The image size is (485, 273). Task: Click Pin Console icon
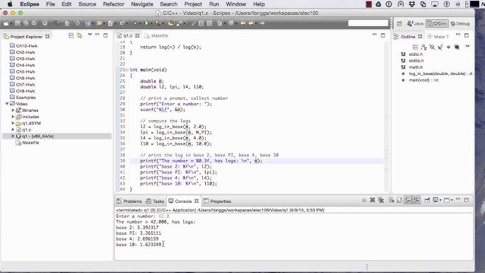click(427, 200)
